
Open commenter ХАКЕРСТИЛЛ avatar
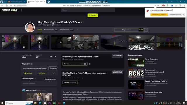pyautogui.click(x=24, y=90)
